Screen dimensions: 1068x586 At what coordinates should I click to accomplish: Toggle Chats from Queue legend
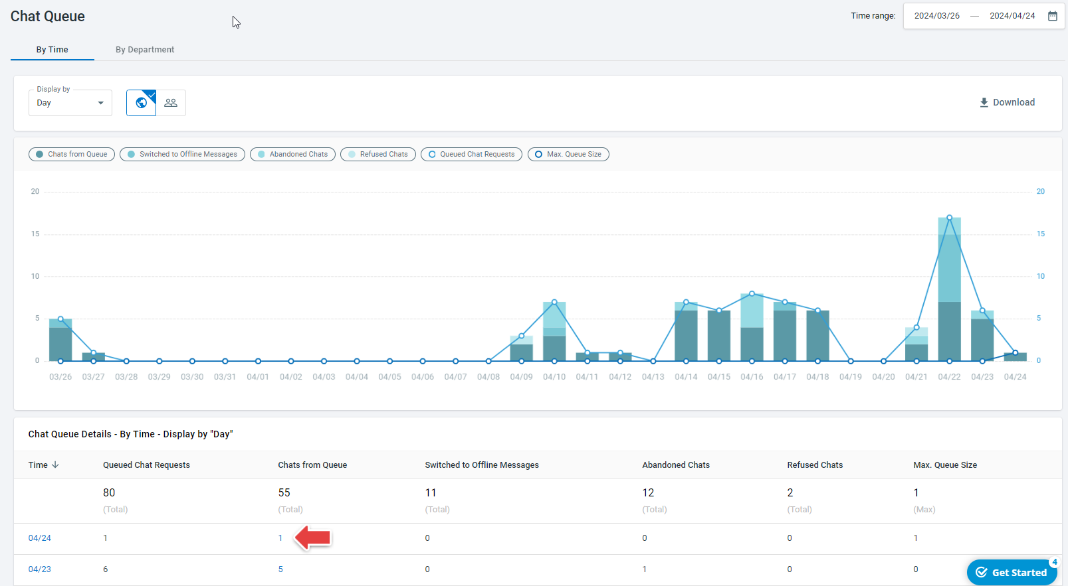(x=72, y=154)
